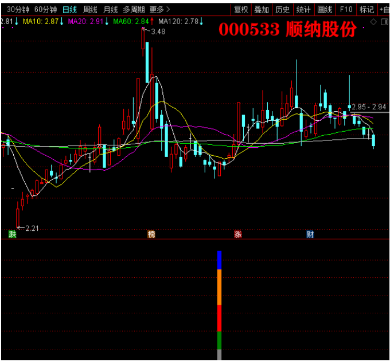Click the 2.21 low price label

click(32, 228)
